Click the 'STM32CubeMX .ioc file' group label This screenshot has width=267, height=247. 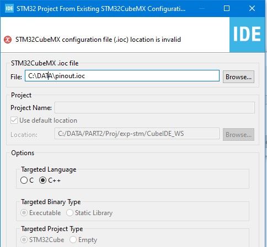click(45, 63)
